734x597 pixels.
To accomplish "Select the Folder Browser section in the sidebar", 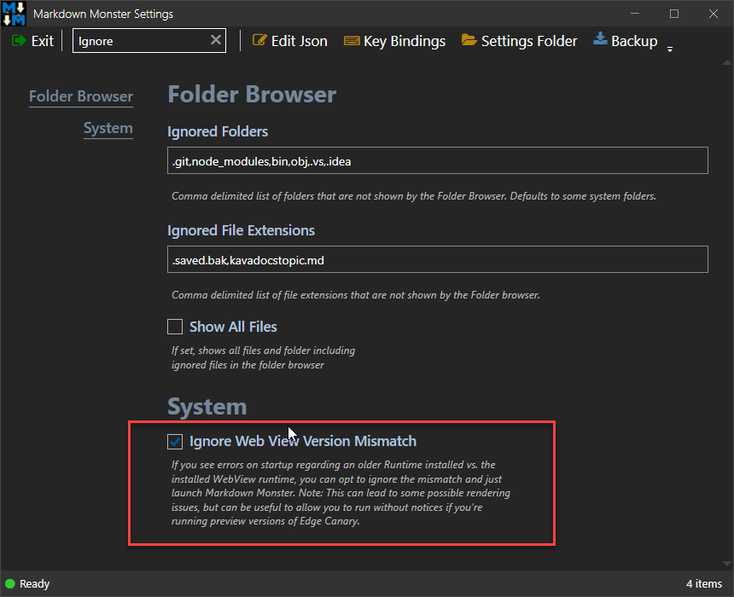I will tap(80, 96).
